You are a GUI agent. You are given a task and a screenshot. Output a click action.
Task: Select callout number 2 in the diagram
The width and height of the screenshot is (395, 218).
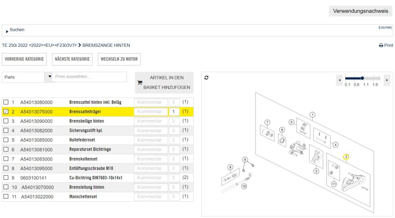pos(346,157)
